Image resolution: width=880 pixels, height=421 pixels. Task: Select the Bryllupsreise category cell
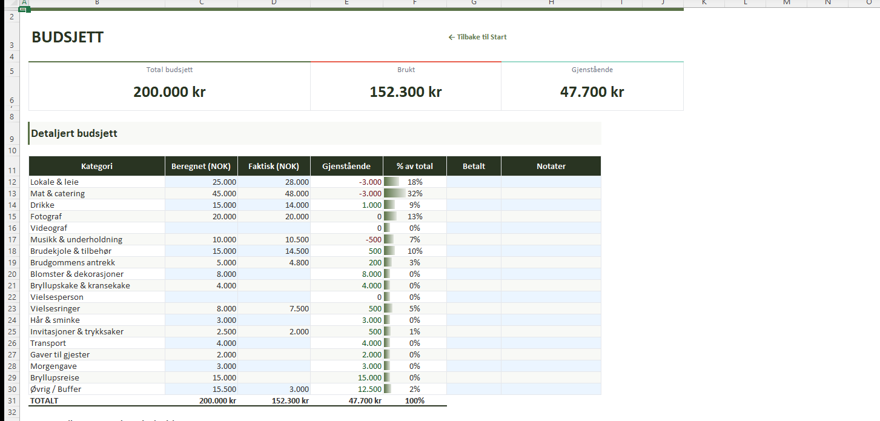97,377
